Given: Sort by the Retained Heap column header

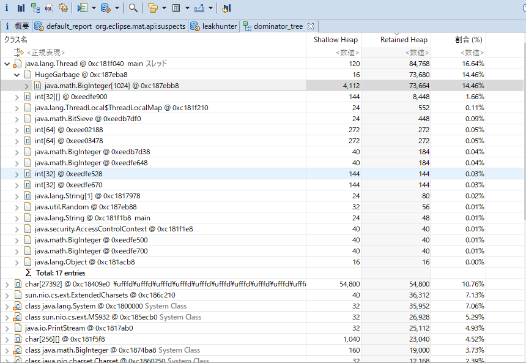Looking at the screenshot, I should [403, 40].
